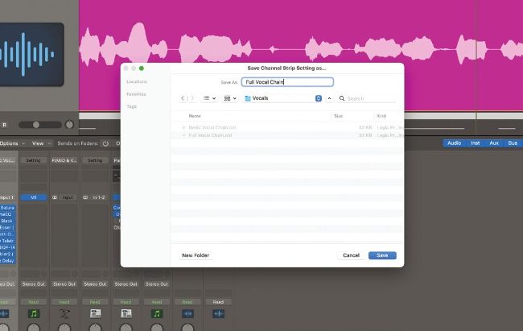Open the mixer Options menu

tap(10, 143)
